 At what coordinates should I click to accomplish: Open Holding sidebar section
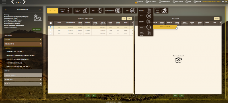23,35
